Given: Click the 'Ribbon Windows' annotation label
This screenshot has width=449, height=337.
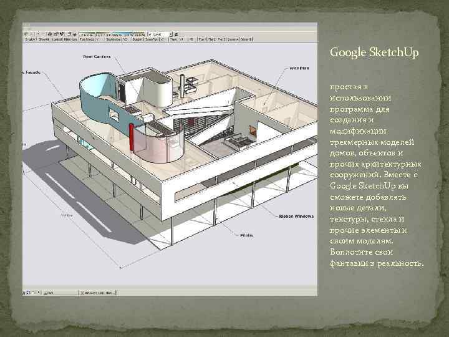Looking at the screenshot, I should [296, 216].
